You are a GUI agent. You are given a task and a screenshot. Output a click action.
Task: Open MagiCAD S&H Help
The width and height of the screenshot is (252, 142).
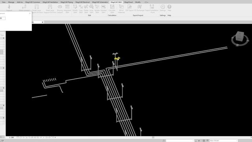tap(169, 8)
